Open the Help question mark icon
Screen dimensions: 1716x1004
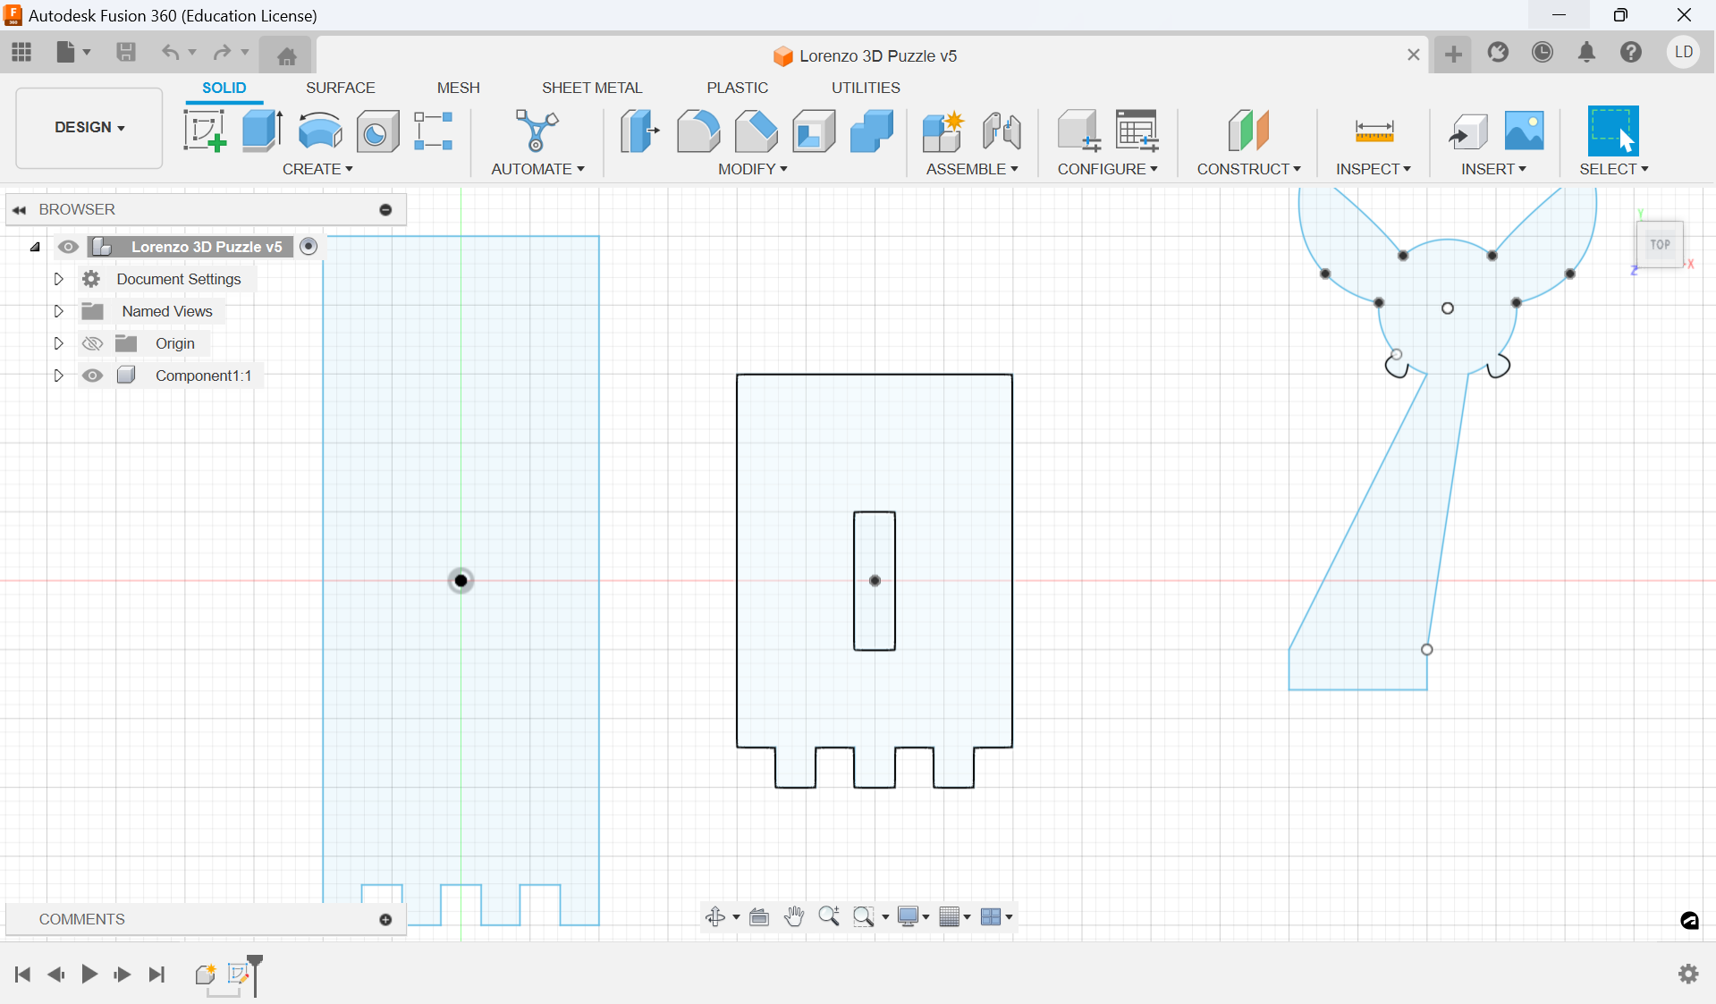click(1631, 52)
